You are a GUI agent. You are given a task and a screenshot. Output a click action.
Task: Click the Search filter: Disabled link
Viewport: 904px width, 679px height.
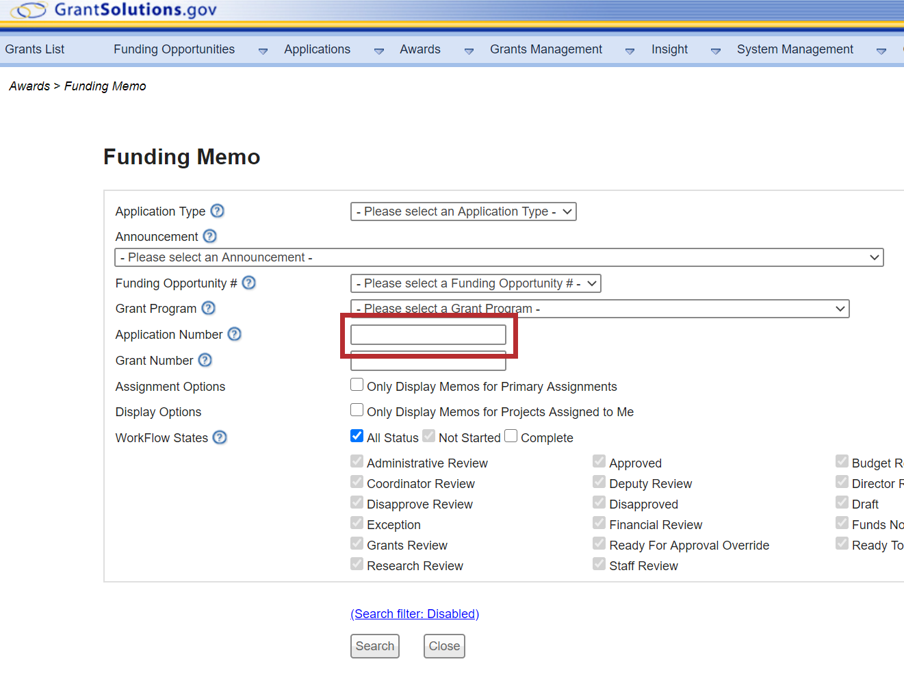(x=415, y=614)
